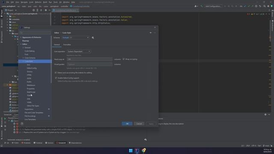The height and width of the screenshot is (154, 274).
Task: Click the back arrow in the Settings dialog
Action: click(151, 33)
